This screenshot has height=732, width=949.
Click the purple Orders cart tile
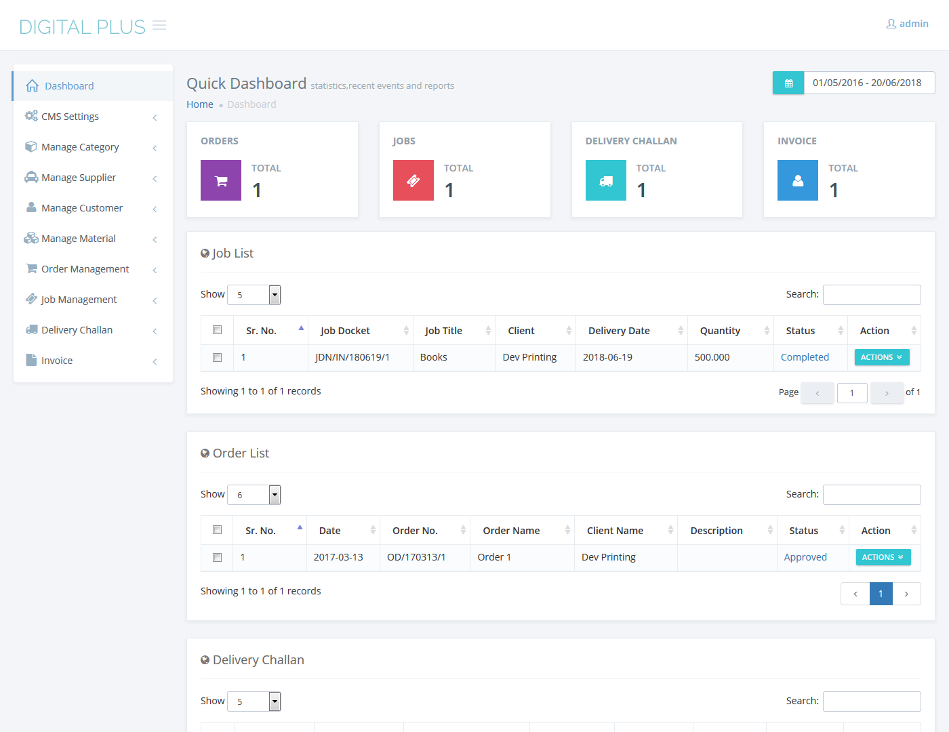click(x=221, y=180)
